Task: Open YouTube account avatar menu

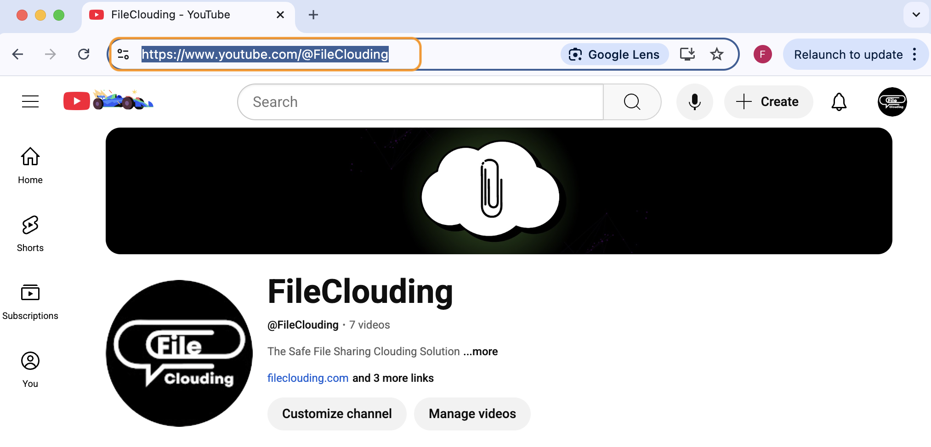Action: [892, 102]
